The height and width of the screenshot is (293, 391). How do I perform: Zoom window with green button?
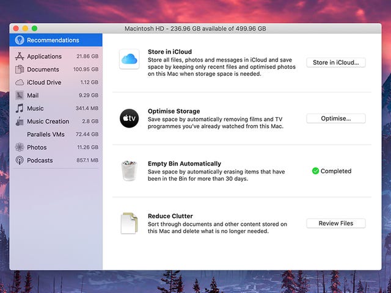tap(35, 29)
